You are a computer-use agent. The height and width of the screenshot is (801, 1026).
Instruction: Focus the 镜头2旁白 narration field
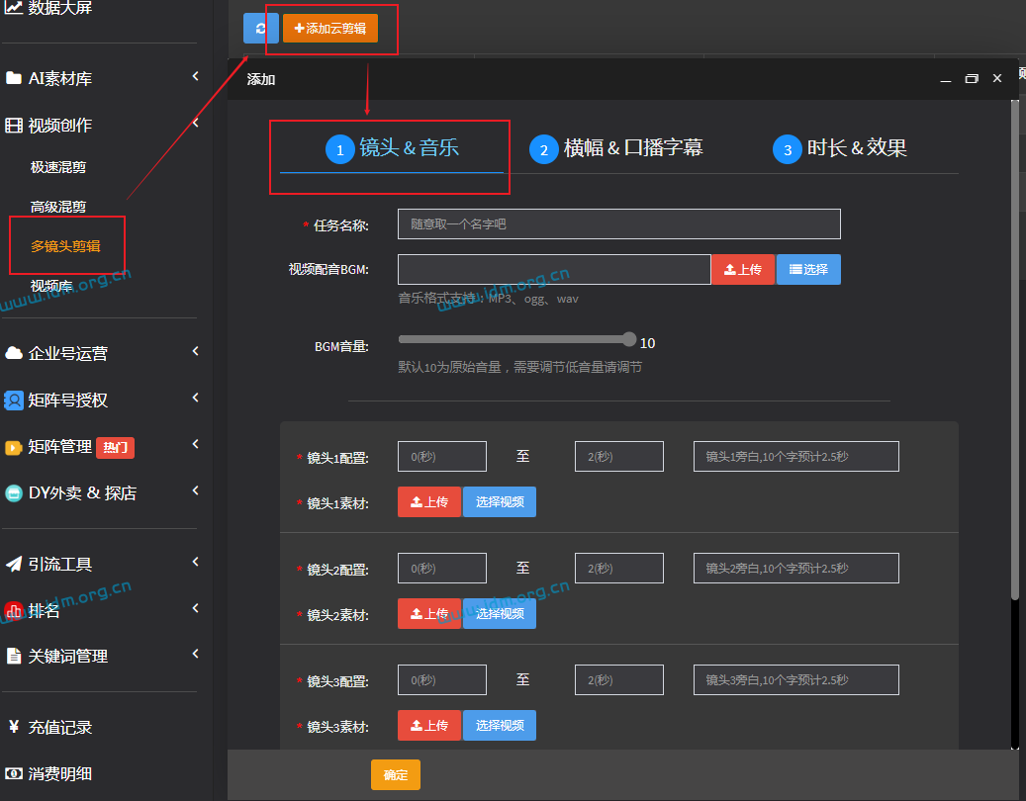point(796,569)
